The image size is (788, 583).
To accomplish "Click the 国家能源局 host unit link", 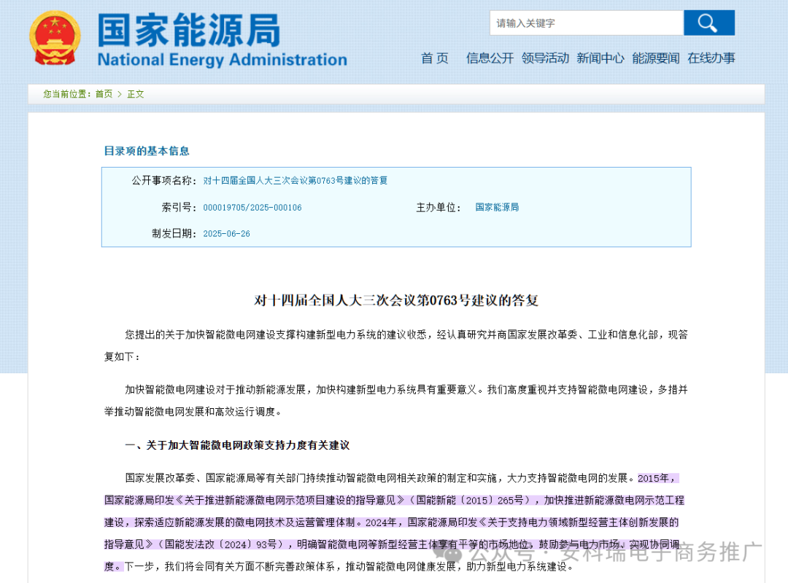I will [497, 207].
